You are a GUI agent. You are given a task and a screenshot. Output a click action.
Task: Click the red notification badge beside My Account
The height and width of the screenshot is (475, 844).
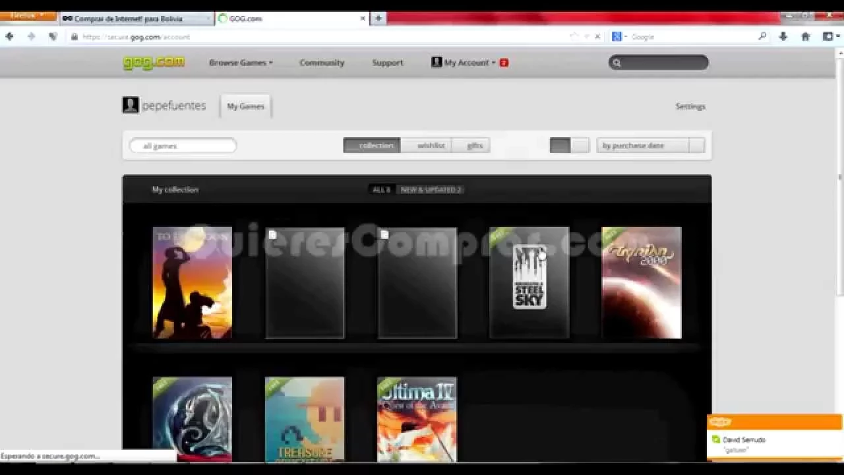(504, 63)
